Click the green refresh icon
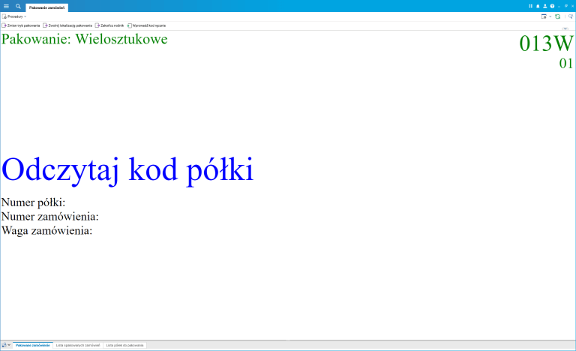Image resolution: width=576 pixels, height=351 pixels. 558,16
